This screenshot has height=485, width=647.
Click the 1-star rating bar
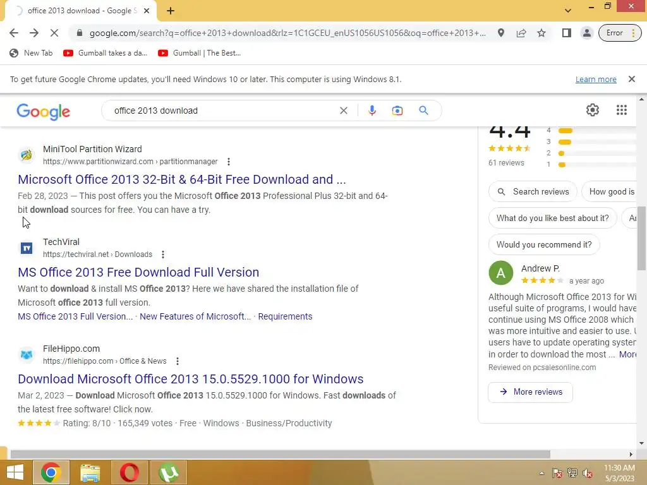coord(596,165)
